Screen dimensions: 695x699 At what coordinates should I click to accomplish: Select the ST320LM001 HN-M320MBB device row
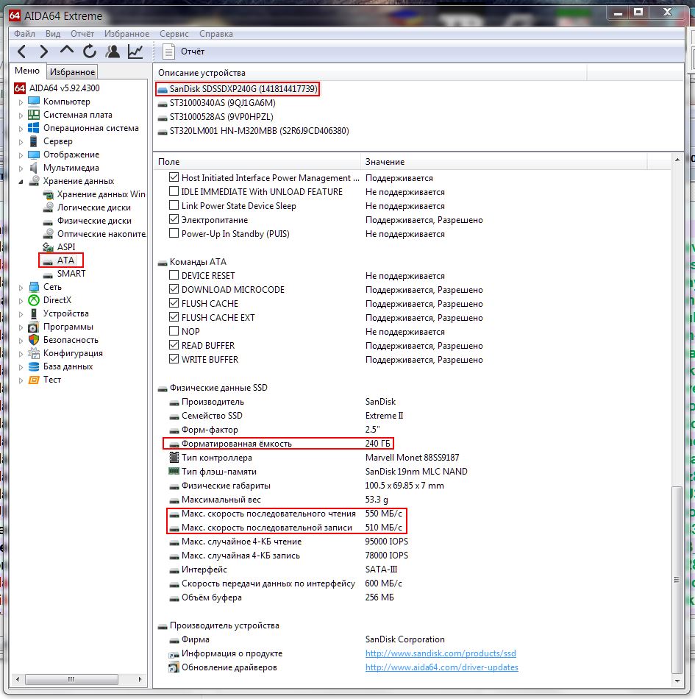(x=260, y=131)
